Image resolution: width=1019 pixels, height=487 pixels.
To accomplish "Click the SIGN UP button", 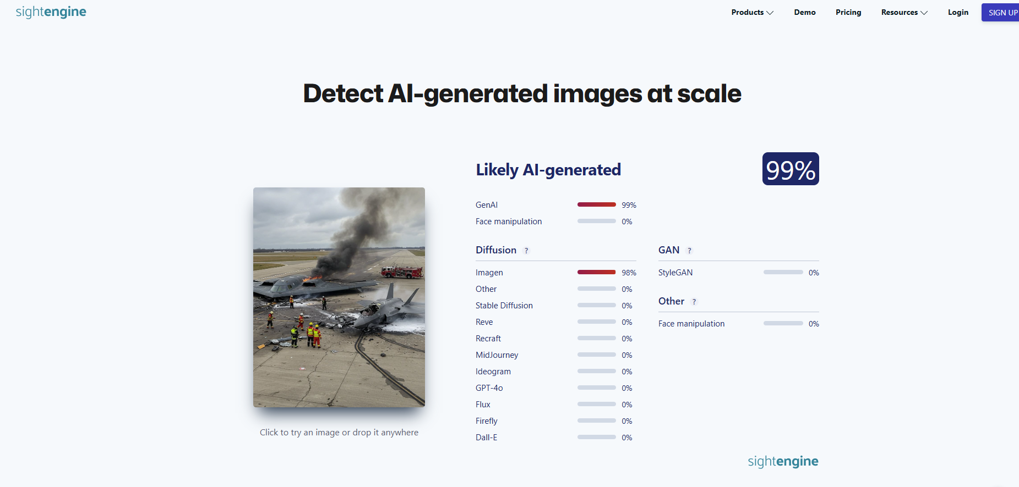I will pyautogui.click(x=1000, y=13).
